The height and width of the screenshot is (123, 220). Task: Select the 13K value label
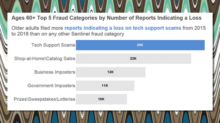110,72
